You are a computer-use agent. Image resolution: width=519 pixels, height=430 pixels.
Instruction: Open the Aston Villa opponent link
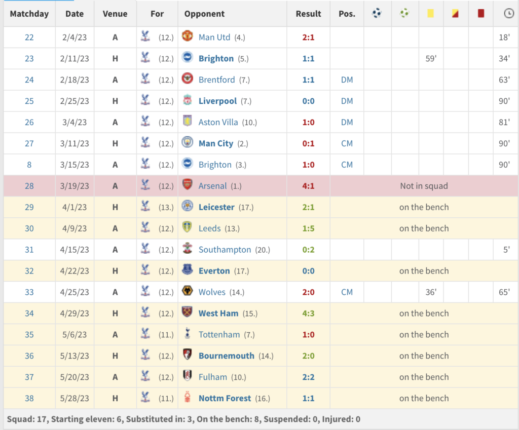tap(218, 122)
